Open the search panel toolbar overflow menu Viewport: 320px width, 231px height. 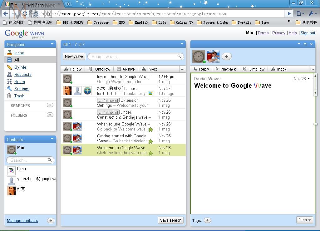[183, 69]
